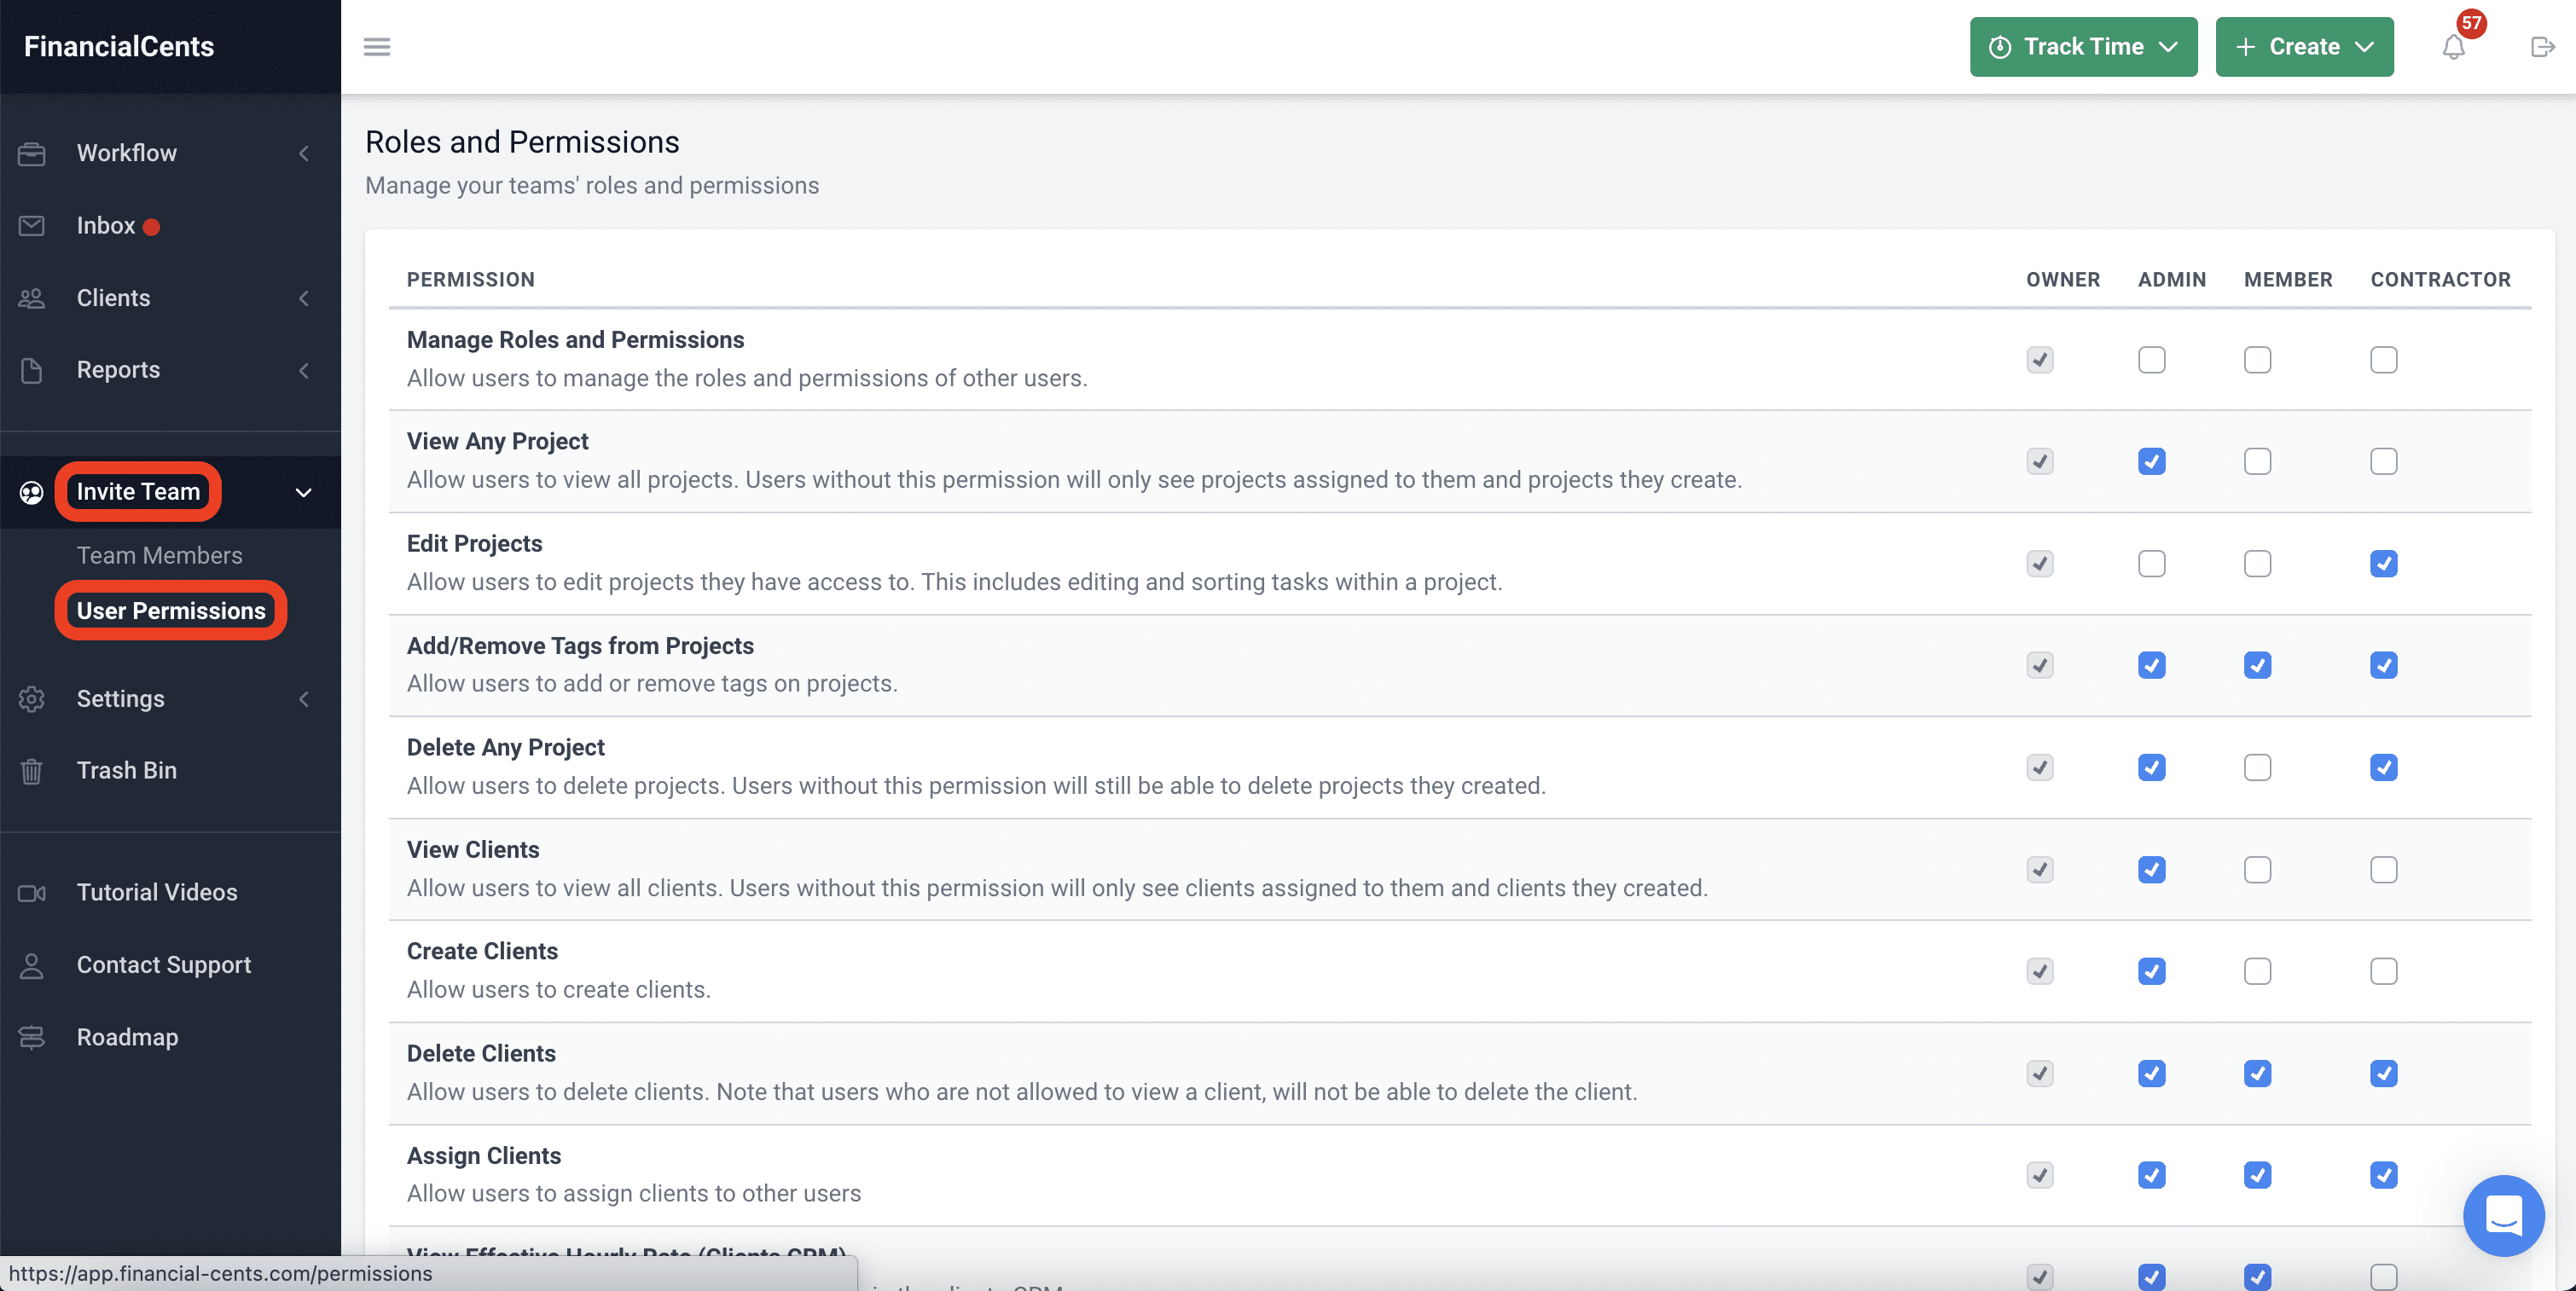The width and height of the screenshot is (2576, 1291).
Task: Uncheck Delete Clients for Contractor
Action: pyautogui.click(x=2383, y=1074)
